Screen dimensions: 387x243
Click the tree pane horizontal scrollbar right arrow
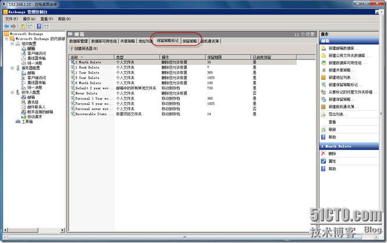point(63,230)
